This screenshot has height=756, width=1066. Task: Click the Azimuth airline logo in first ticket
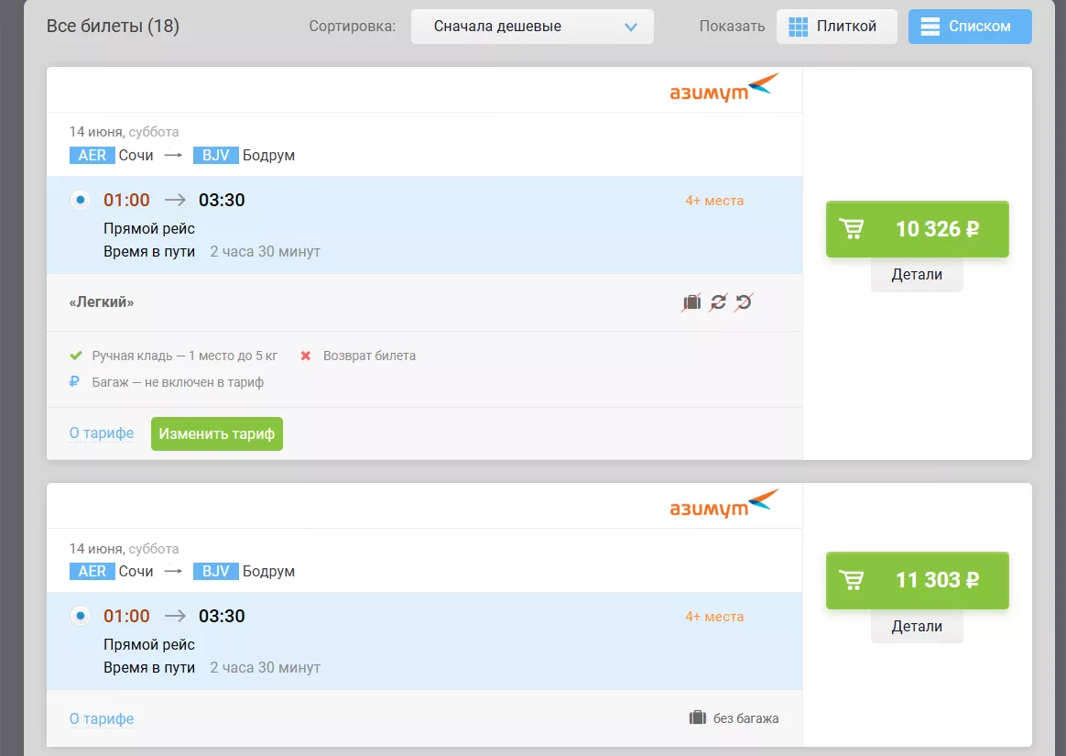[723, 90]
